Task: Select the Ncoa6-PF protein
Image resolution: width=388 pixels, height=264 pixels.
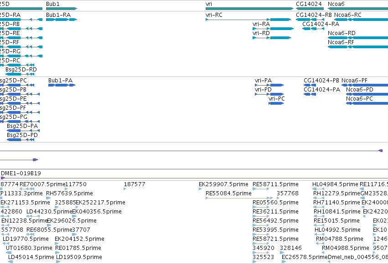Action: coord(365,85)
